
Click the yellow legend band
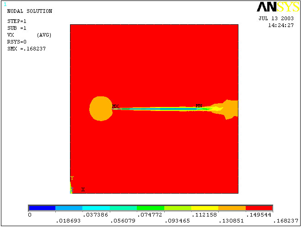[x=205, y=208]
